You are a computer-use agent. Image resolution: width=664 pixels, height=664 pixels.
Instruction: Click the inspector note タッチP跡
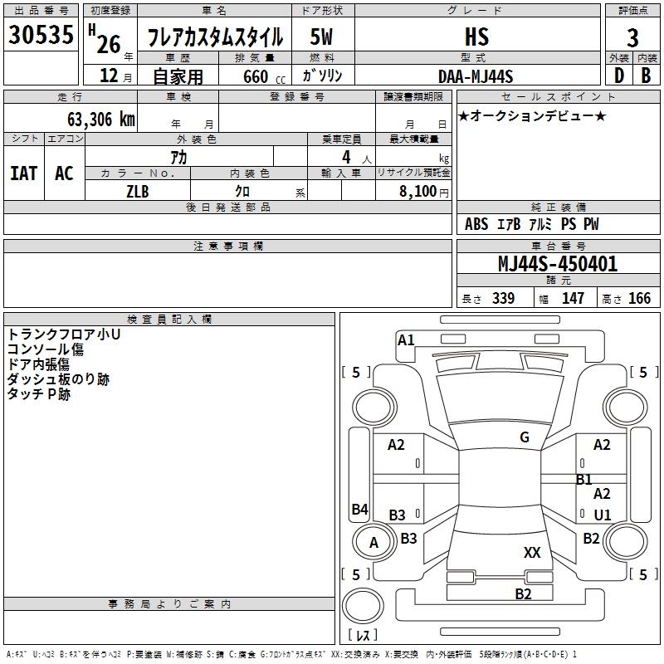[38, 393]
